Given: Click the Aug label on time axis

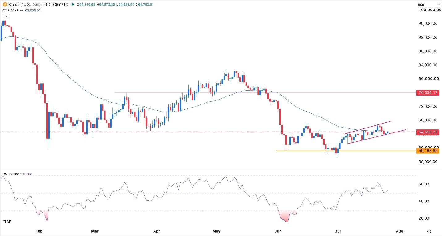Looking at the screenshot, I should point(399,231).
